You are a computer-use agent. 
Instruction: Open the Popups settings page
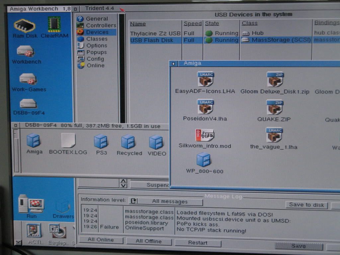[96, 52]
